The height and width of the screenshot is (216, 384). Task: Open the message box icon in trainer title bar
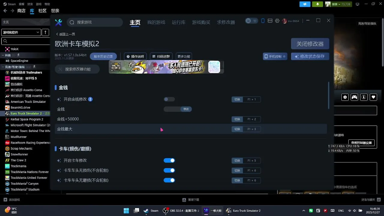(x=270, y=21)
